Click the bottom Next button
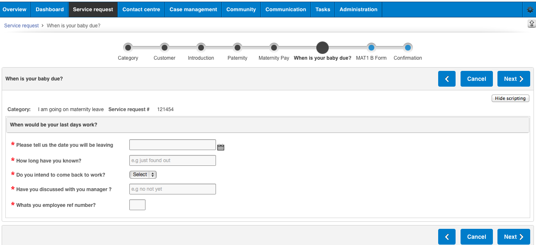This screenshot has height=245, width=536. (x=514, y=236)
